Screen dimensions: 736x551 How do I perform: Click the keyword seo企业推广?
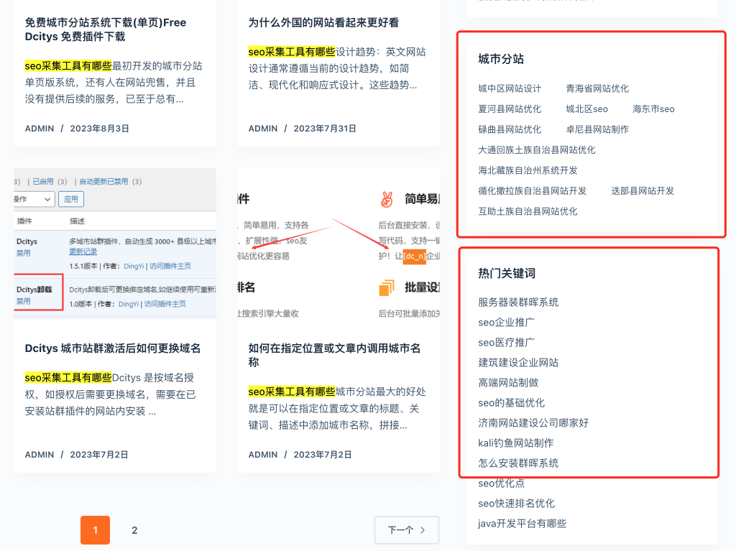[507, 323]
